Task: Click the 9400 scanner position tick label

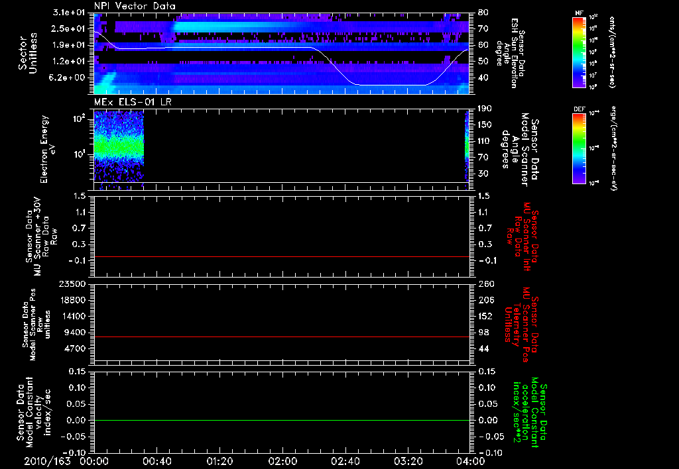Action: (x=76, y=333)
